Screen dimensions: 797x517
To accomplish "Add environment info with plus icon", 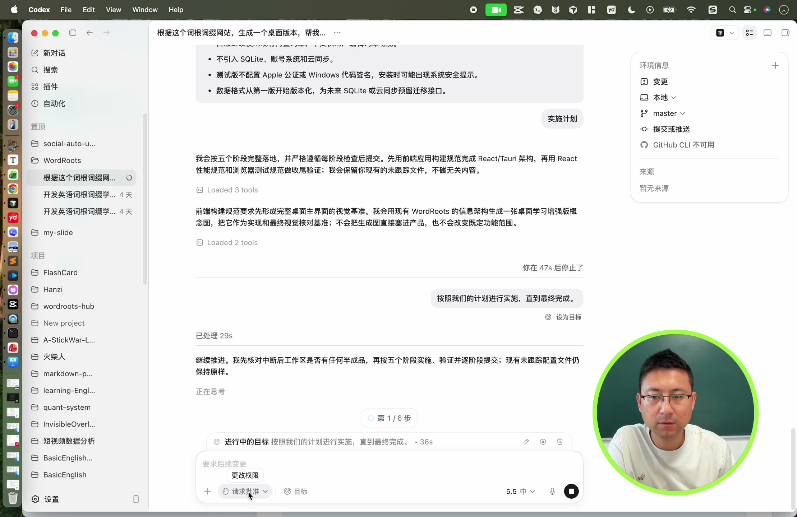I will [775, 65].
